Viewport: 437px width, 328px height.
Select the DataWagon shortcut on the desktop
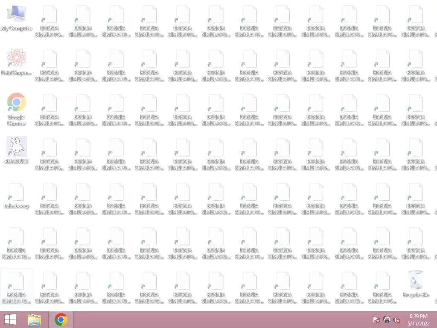(x=17, y=62)
